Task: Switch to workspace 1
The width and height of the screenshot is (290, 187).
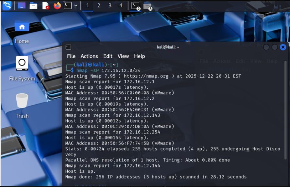Action: 87,6
